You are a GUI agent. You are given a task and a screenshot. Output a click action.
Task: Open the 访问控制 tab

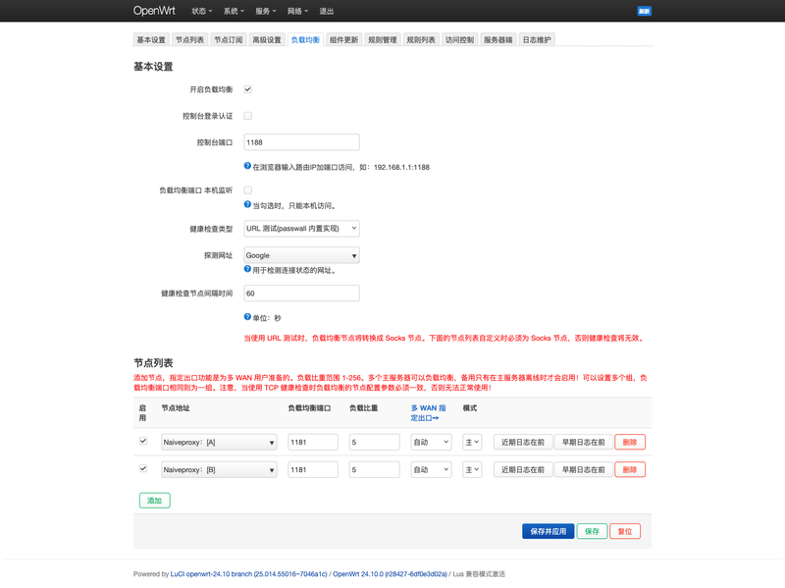pos(458,39)
